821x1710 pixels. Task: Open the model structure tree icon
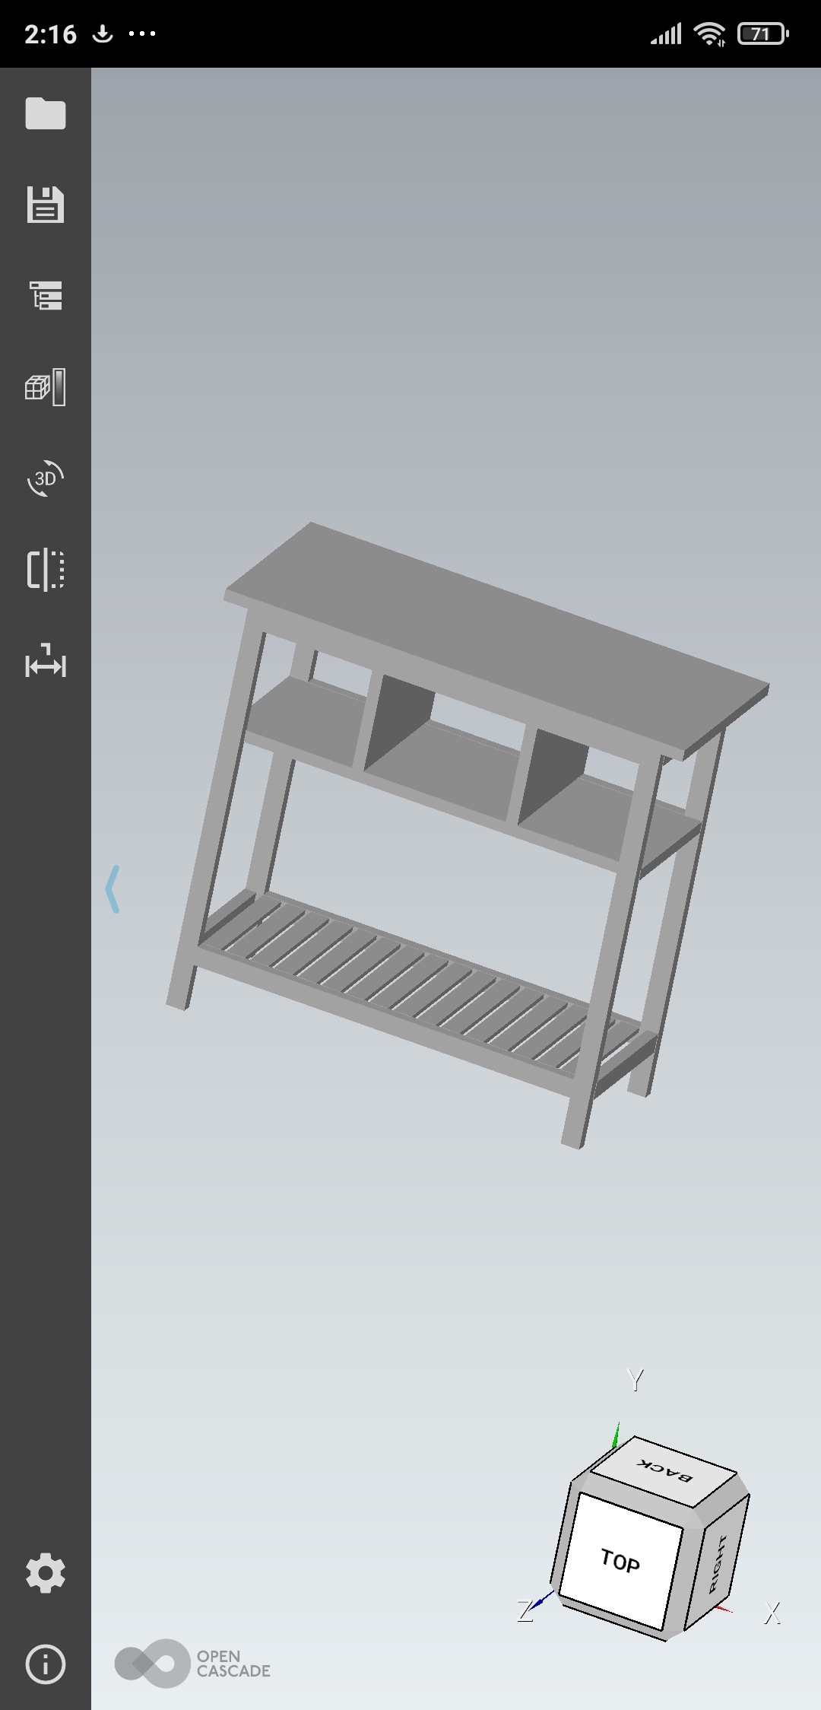[x=46, y=296]
